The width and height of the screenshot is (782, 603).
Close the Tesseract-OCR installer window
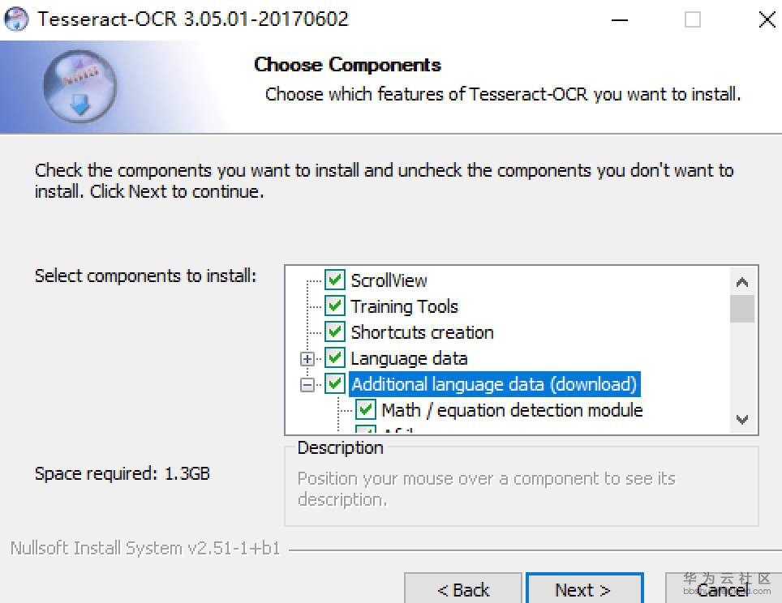pyautogui.click(x=767, y=19)
